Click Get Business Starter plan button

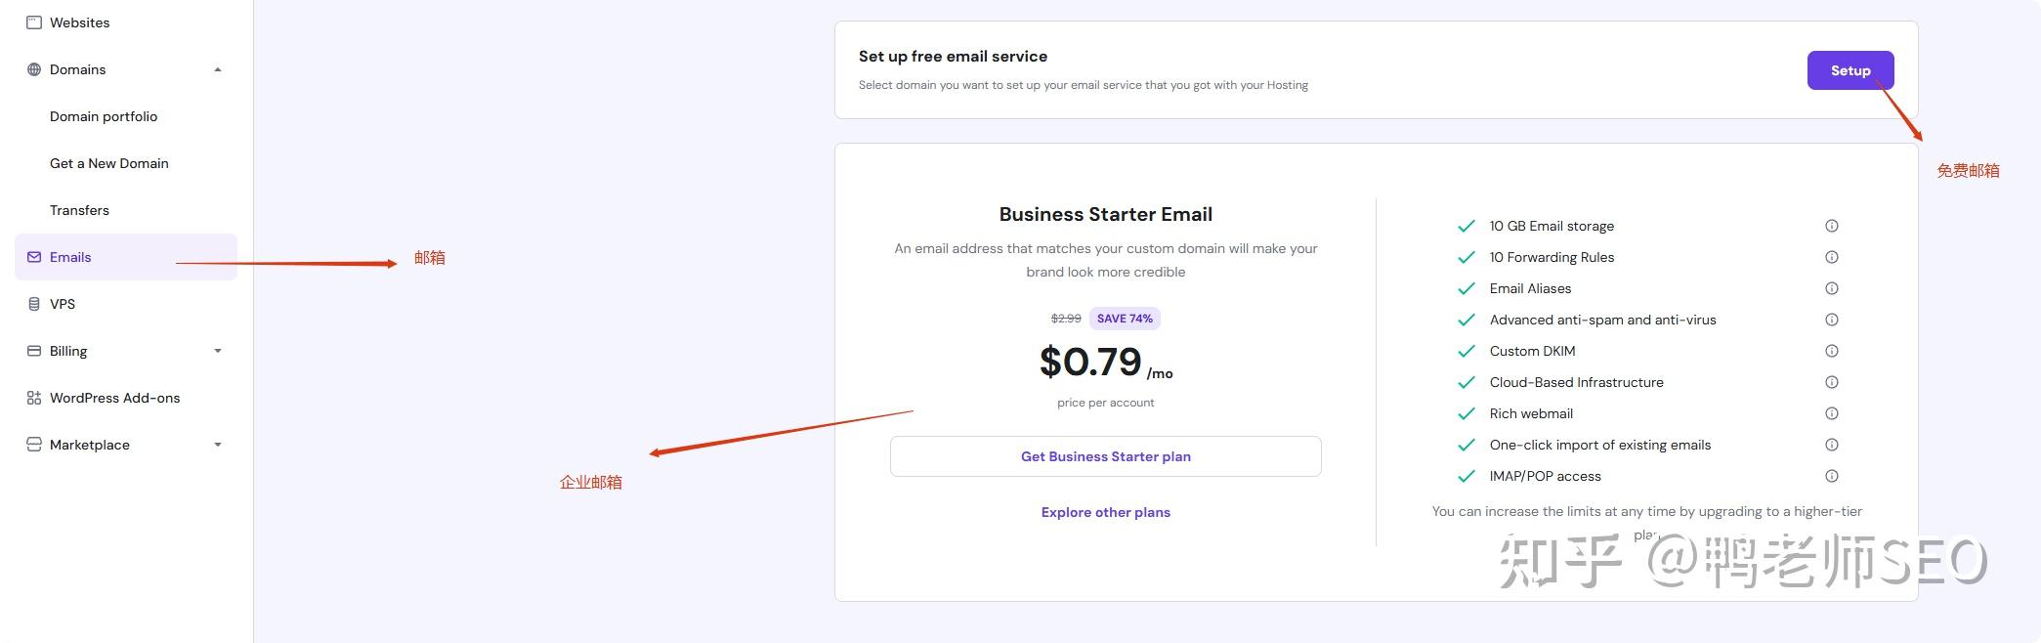click(1105, 456)
